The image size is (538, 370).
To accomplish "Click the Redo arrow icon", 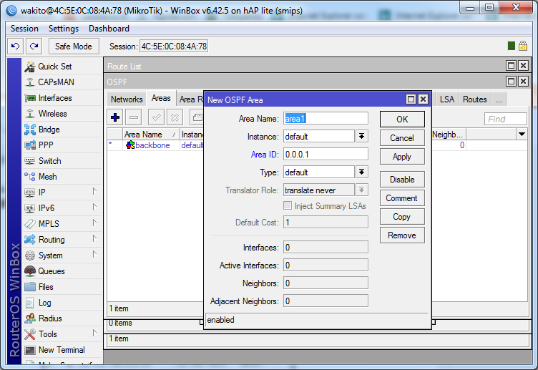I will (x=34, y=46).
